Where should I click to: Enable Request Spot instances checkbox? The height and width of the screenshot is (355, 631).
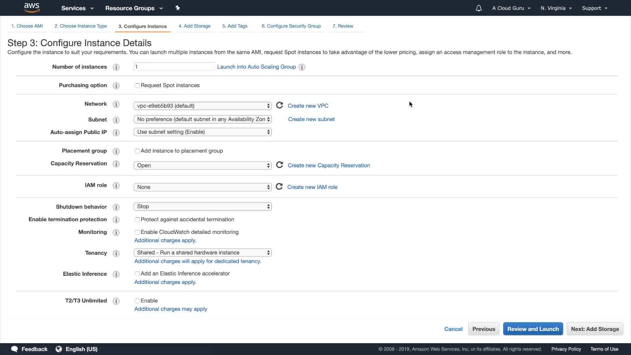[x=137, y=85]
